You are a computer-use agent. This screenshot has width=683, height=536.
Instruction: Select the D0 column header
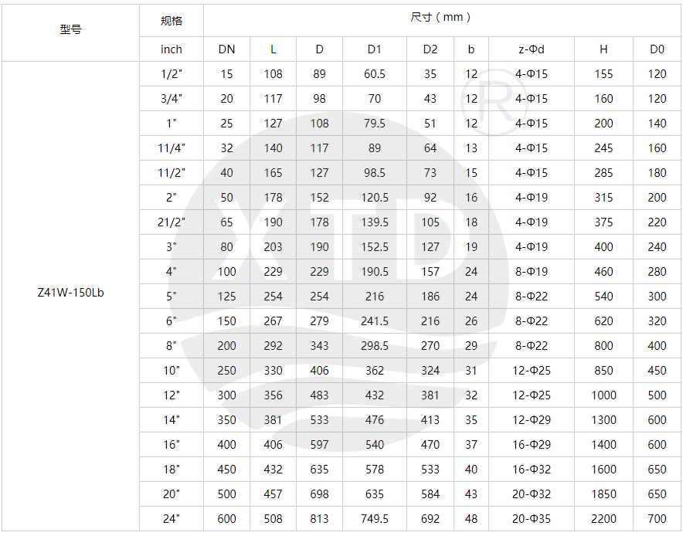657,49
